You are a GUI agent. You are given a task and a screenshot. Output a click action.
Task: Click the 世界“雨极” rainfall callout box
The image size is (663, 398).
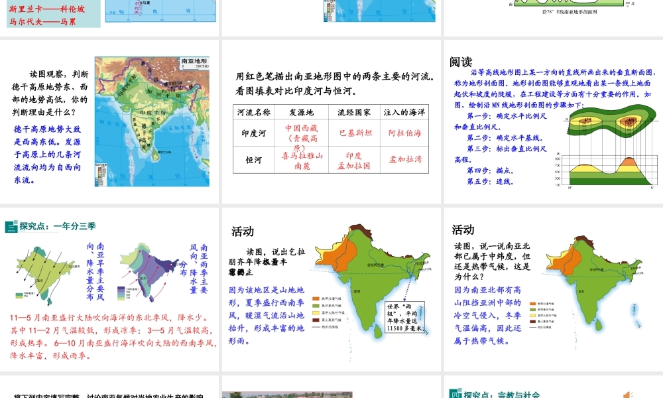pos(404,317)
